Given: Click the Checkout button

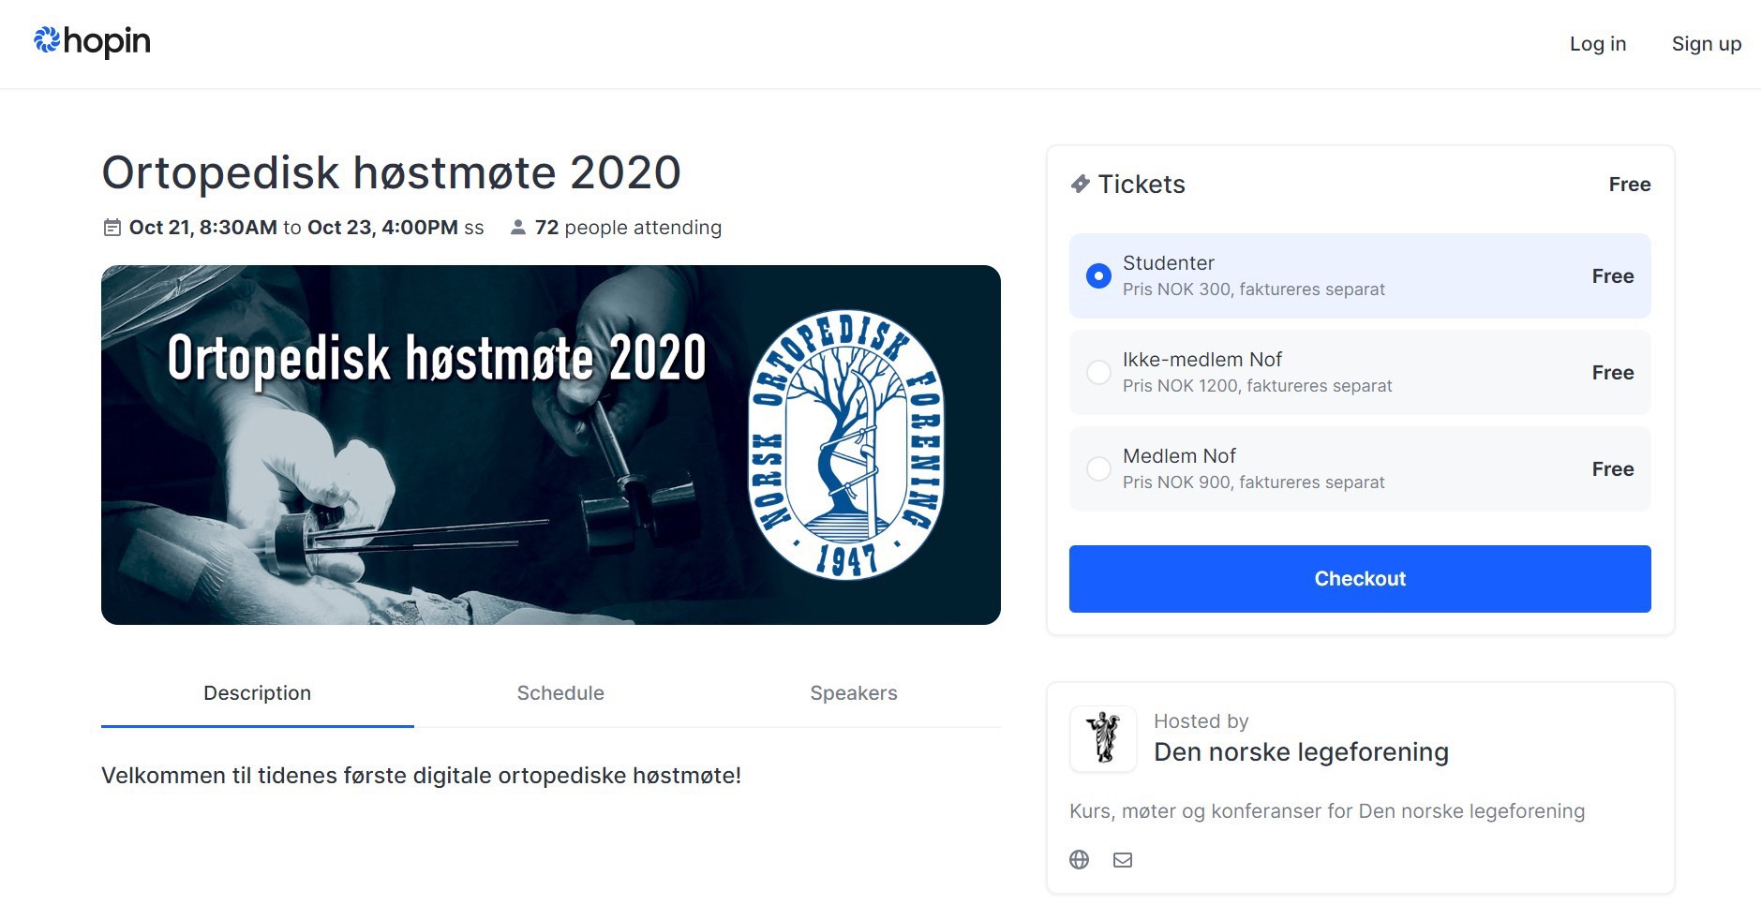Looking at the screenshot, I should (1359, 578).
